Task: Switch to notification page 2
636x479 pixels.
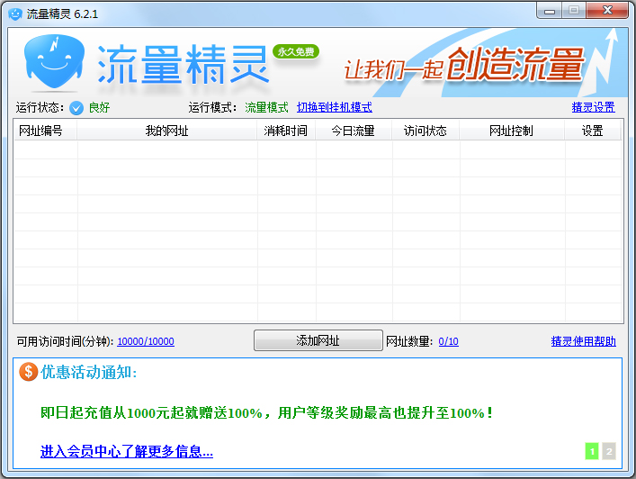Action: 609,451
